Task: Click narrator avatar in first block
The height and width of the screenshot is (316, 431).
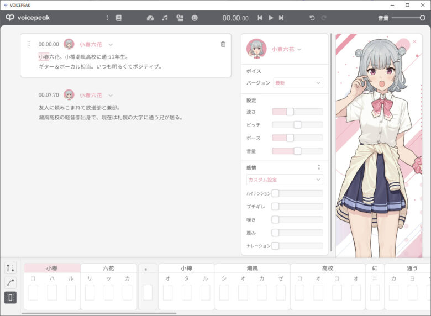Action: pos(69,44)
